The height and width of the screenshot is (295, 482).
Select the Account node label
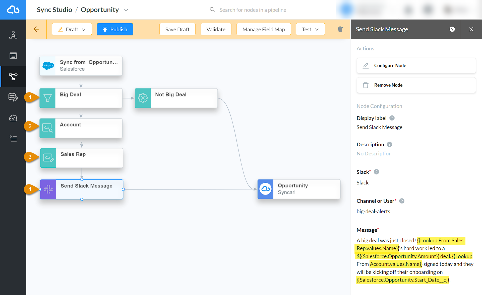(70, 125)
